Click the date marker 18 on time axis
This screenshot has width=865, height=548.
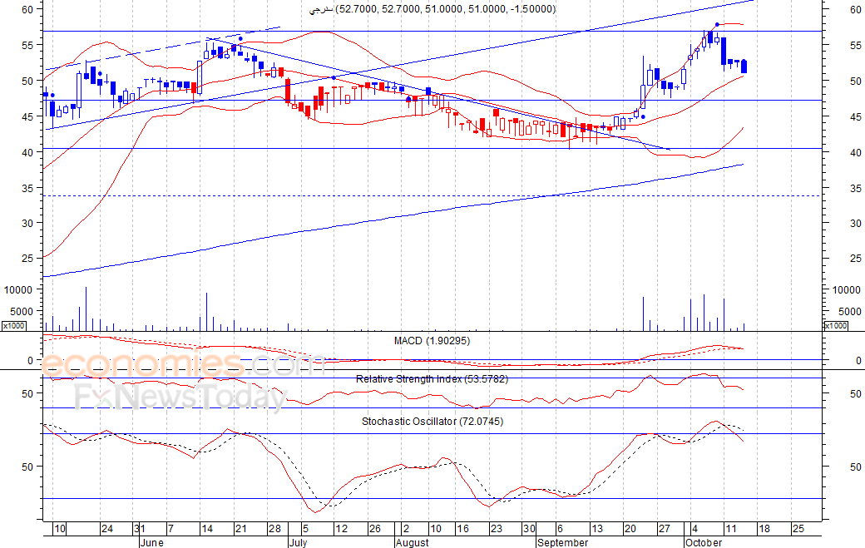pyautogui.click(x=764, y=529)
